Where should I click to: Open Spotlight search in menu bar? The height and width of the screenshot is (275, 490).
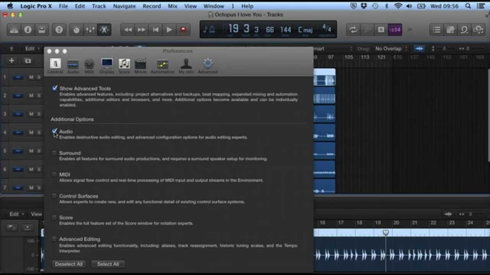[x=468, y=6]
